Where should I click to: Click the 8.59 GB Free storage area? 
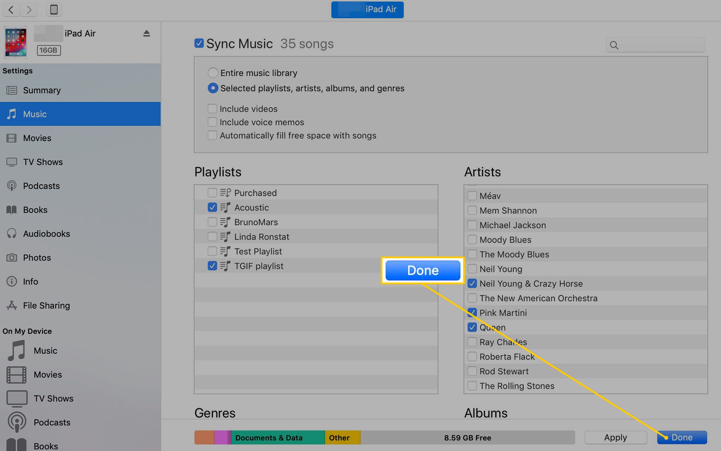coord(468,438)
